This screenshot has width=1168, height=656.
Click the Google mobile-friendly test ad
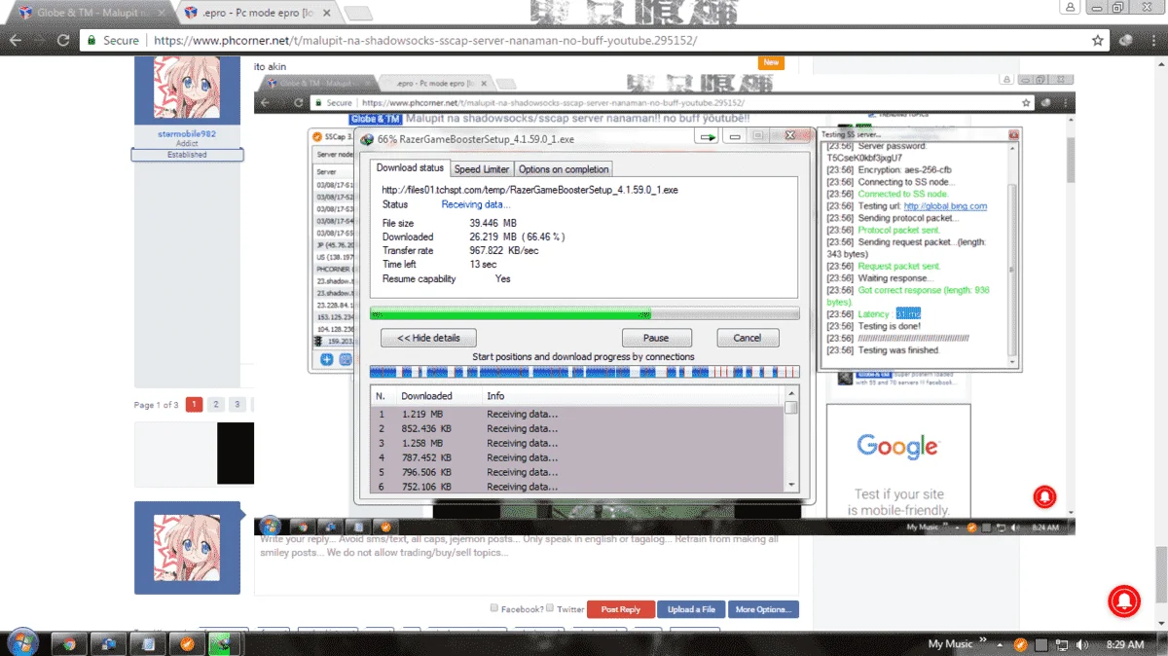pyautogui.click(x=897, y=461)
